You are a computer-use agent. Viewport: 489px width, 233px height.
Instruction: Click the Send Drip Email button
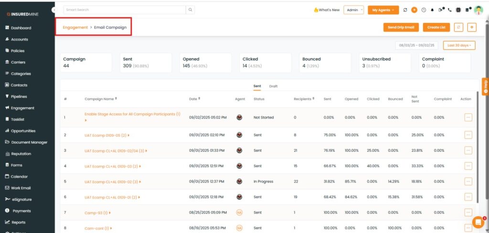tap(401, 28)
